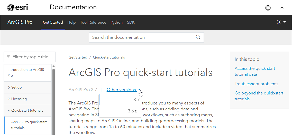The height and width of the screenshot is (135, 292).
Task: Open Introduction to ArcGIS Pro topic
Action: [28, 73]
